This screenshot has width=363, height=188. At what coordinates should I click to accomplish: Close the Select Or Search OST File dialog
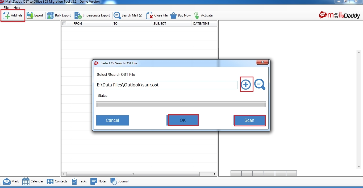click(262, 62)
